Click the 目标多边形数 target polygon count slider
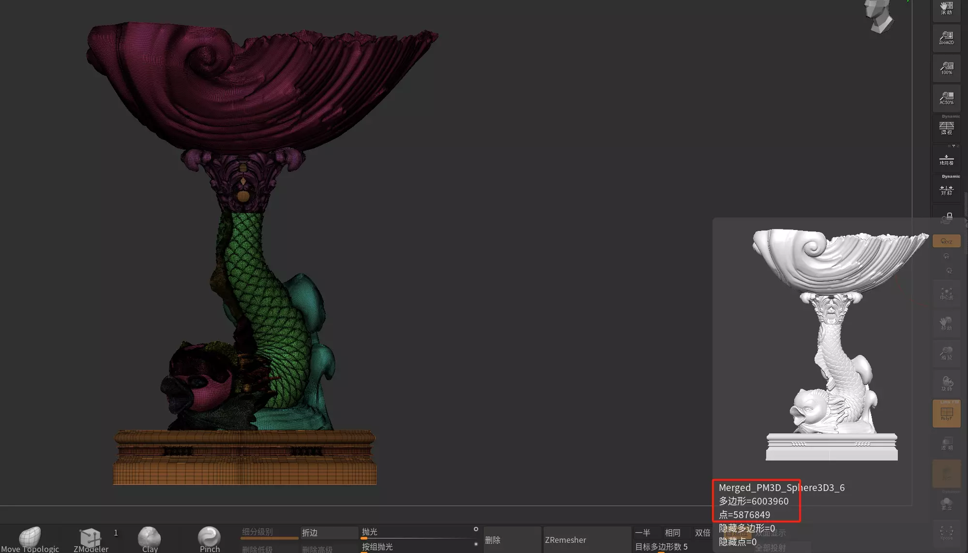 [x=673, y=547]
